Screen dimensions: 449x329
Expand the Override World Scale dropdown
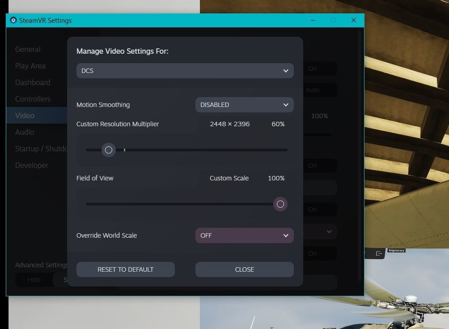click(x=244, y=235)
